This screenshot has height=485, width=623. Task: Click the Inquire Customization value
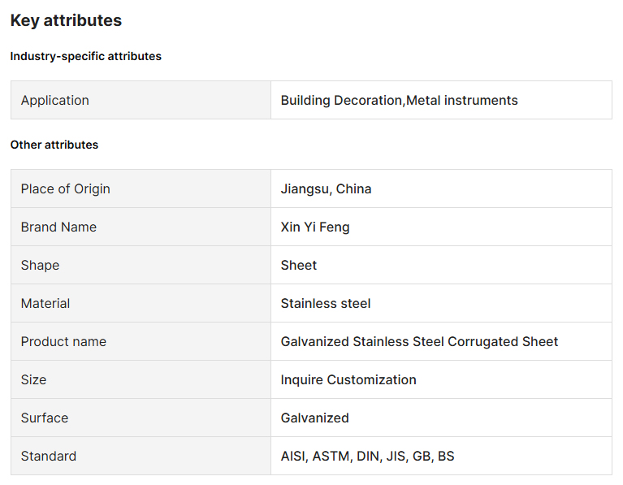click(x=348, y=380)
